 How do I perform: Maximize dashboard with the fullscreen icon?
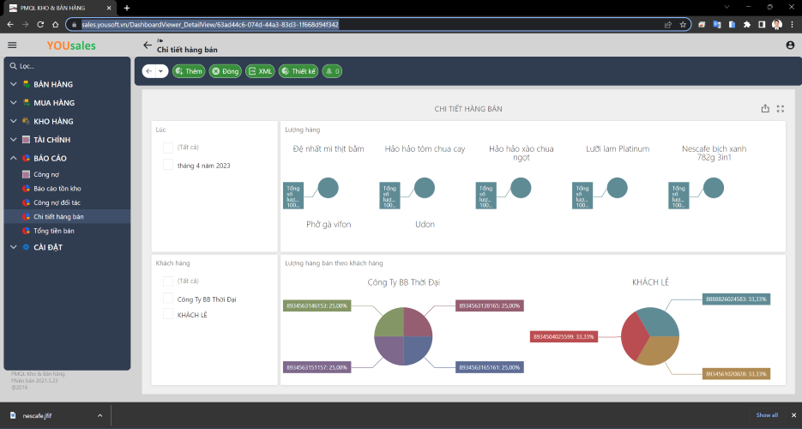781,108
